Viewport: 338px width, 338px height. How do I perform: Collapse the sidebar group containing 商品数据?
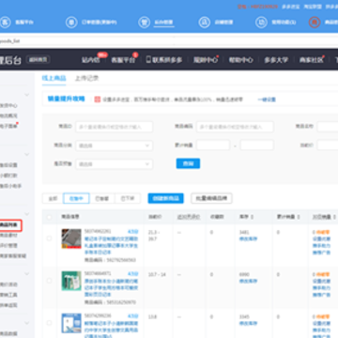pos(27,323)
